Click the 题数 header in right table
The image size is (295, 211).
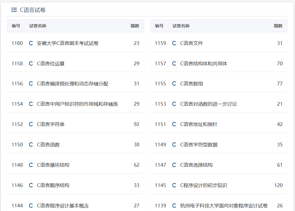(278, 26)
